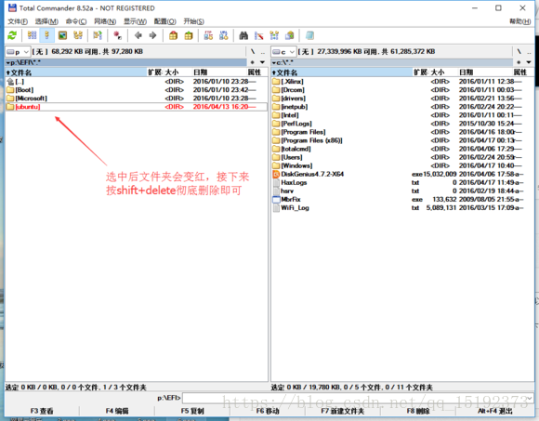This screenshot has width=539, height=421.
Task: Select the WiFi_Log txt file
Action: click(x=402, y=208)
